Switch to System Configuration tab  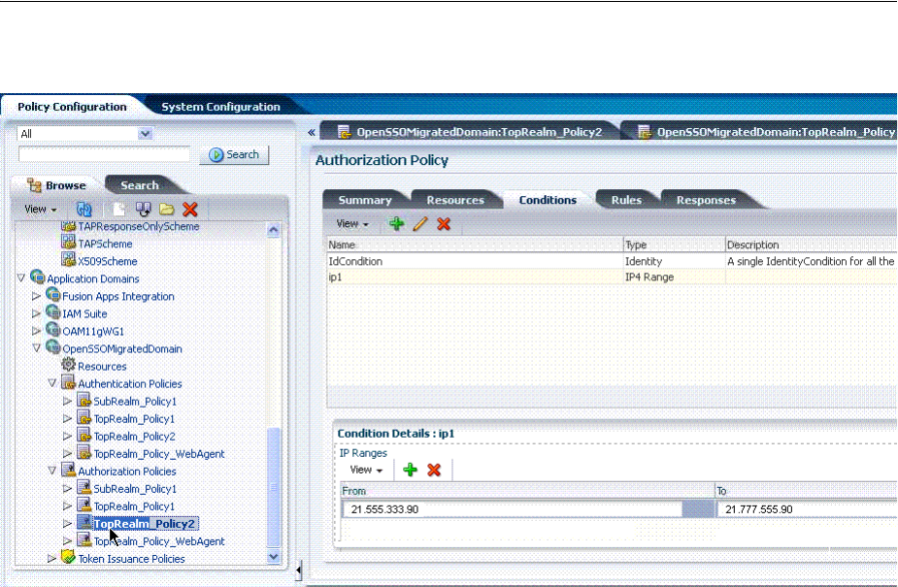coord(220,107)
